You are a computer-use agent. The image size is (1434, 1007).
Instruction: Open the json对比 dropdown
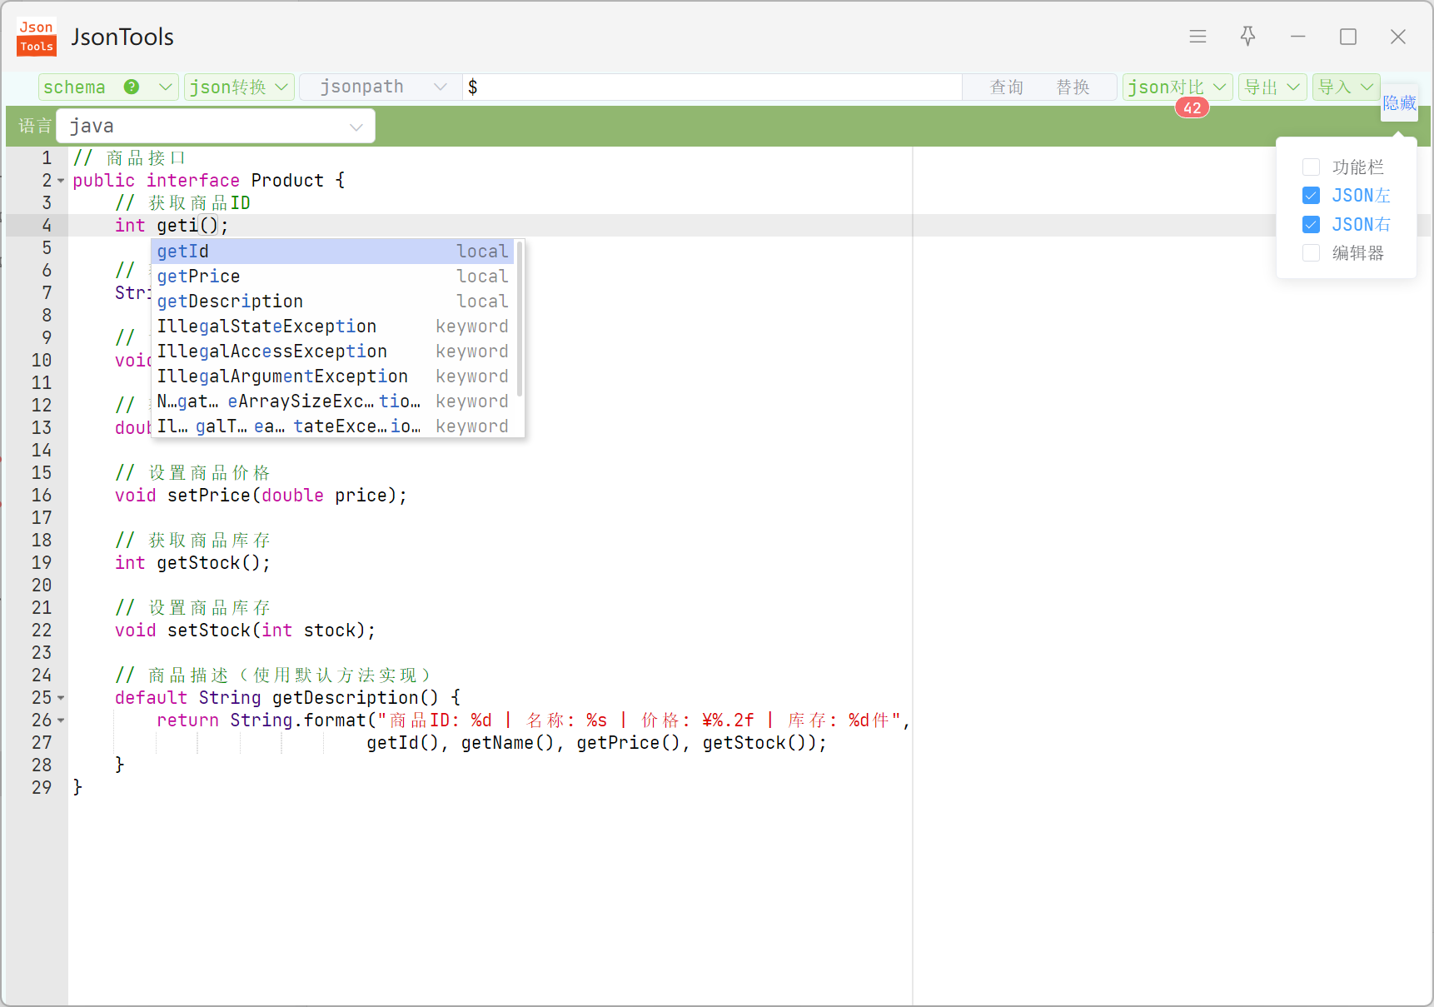(x=1178, y=87)
